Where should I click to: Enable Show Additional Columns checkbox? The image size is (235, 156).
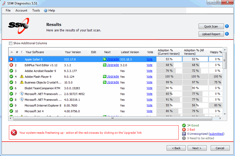click(10, 43)
